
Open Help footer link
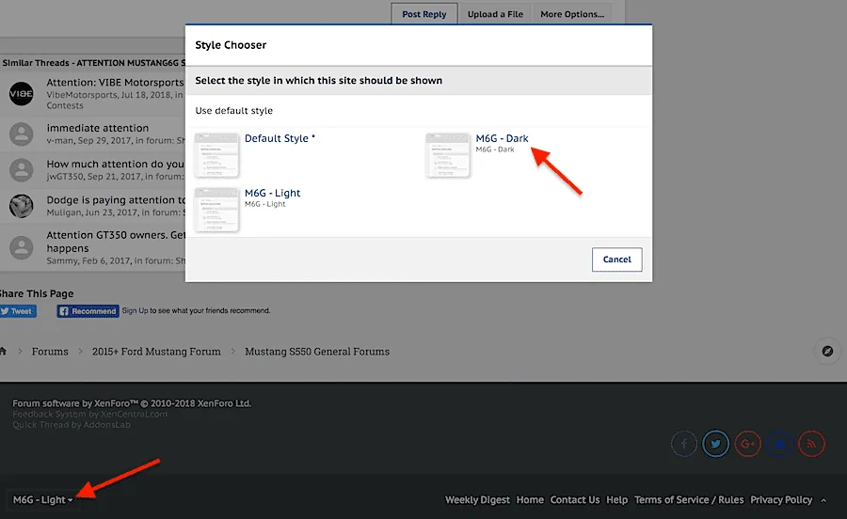click(x=616, y=500)
